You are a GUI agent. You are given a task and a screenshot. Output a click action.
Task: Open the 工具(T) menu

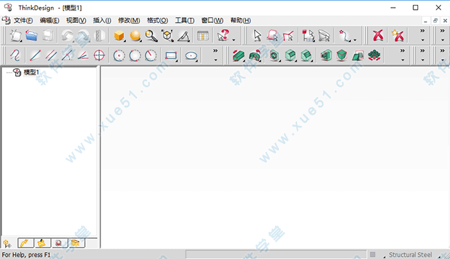coord(185,20)
